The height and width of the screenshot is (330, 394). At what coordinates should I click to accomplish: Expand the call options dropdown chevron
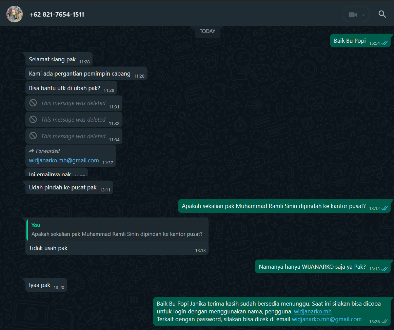(x=363, y=15)
